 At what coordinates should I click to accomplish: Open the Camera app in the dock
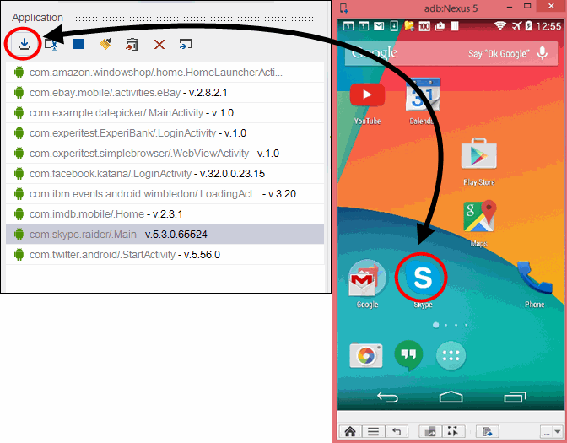tap(366, 356)
